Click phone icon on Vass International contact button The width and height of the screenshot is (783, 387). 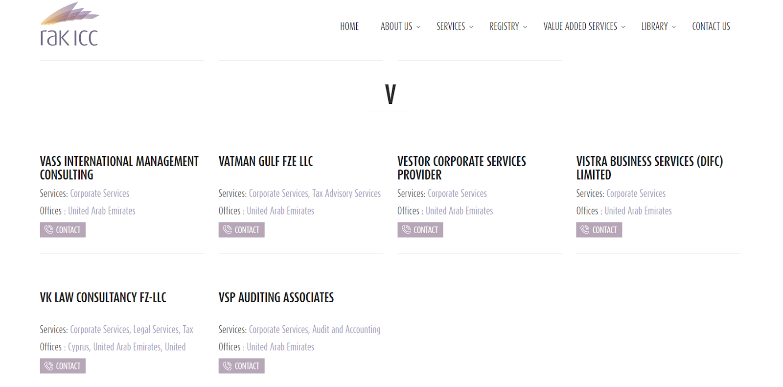click(x=48, y=230)
